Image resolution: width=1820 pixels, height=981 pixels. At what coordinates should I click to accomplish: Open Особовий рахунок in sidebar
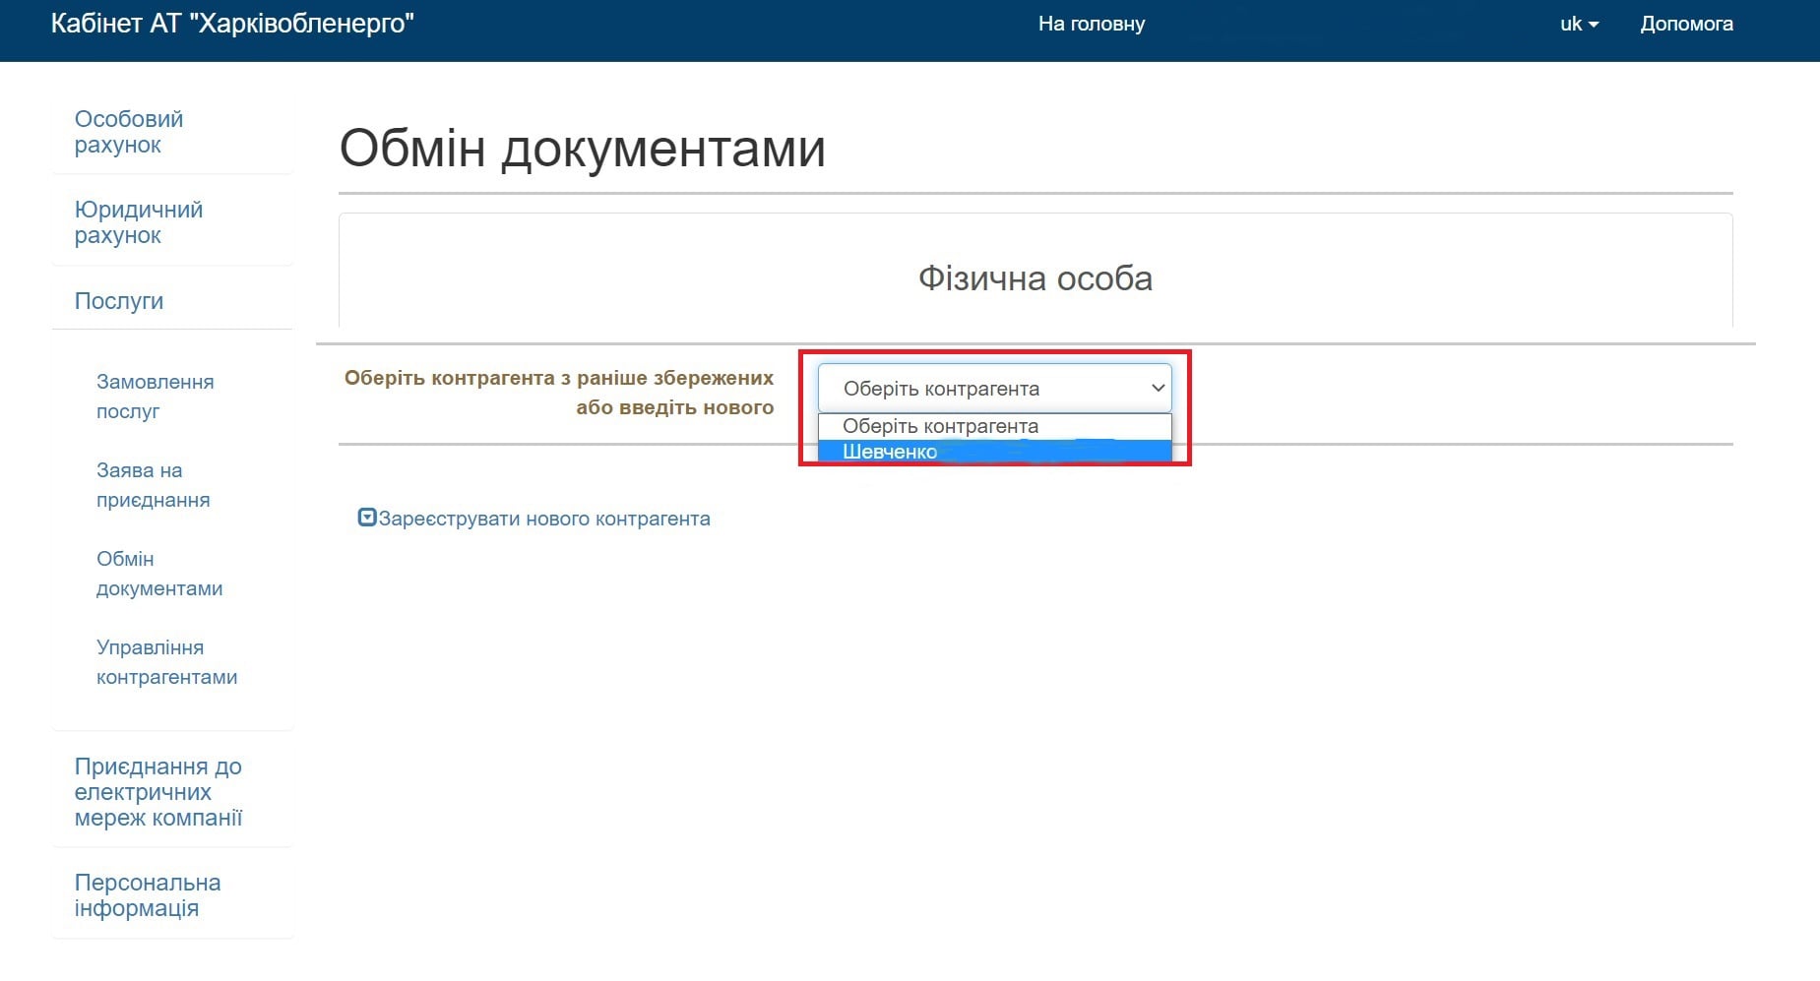(129, 132)
